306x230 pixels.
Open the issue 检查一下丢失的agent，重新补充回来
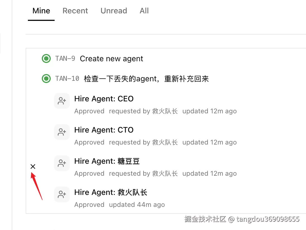[x=146, y=79]
